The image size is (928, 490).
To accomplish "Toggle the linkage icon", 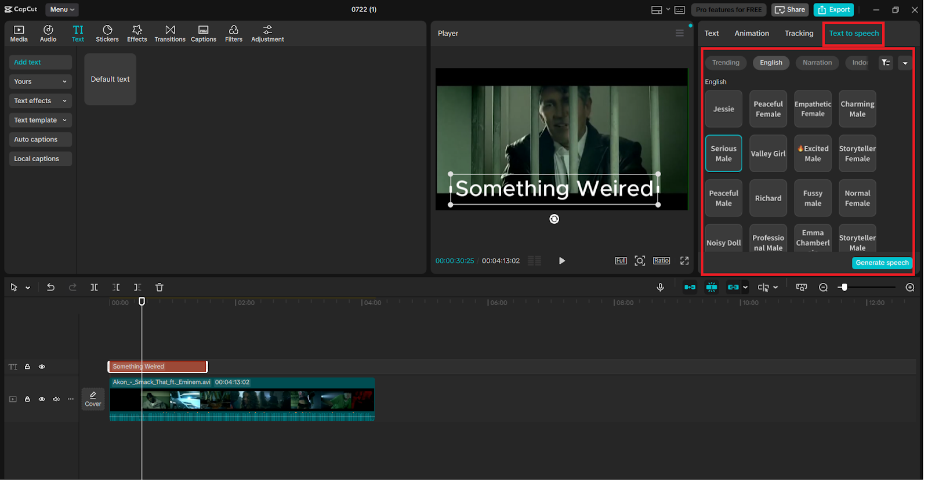I will tap(733, 287).
